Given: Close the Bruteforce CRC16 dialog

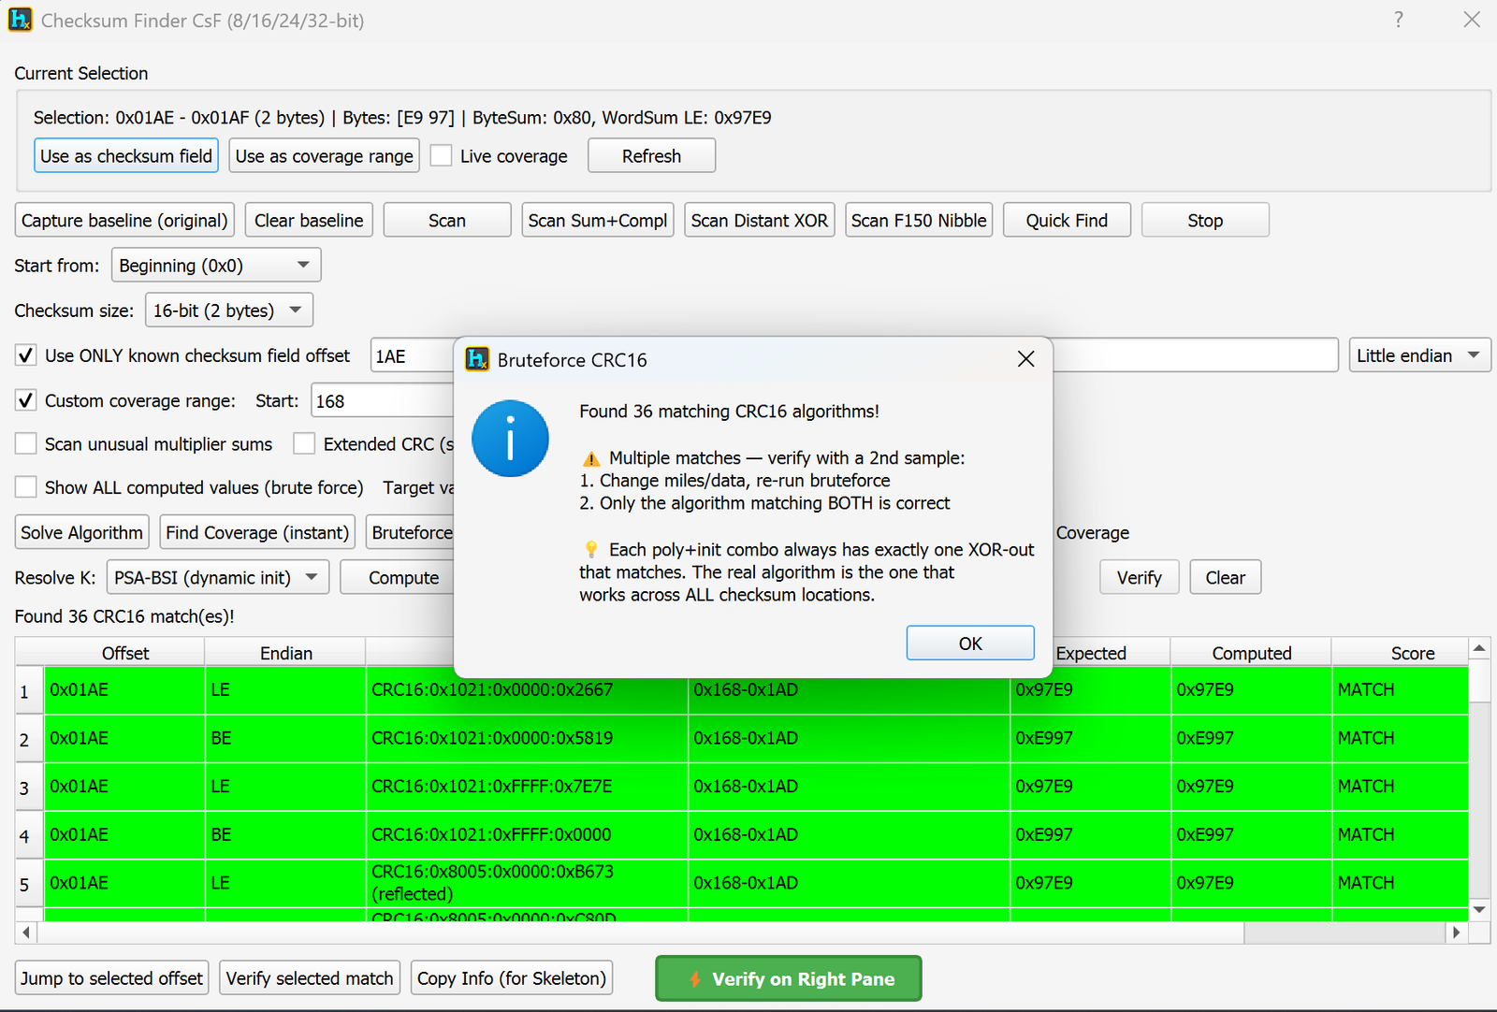Looking at the screenshot, I should (x=1025, y=359).
